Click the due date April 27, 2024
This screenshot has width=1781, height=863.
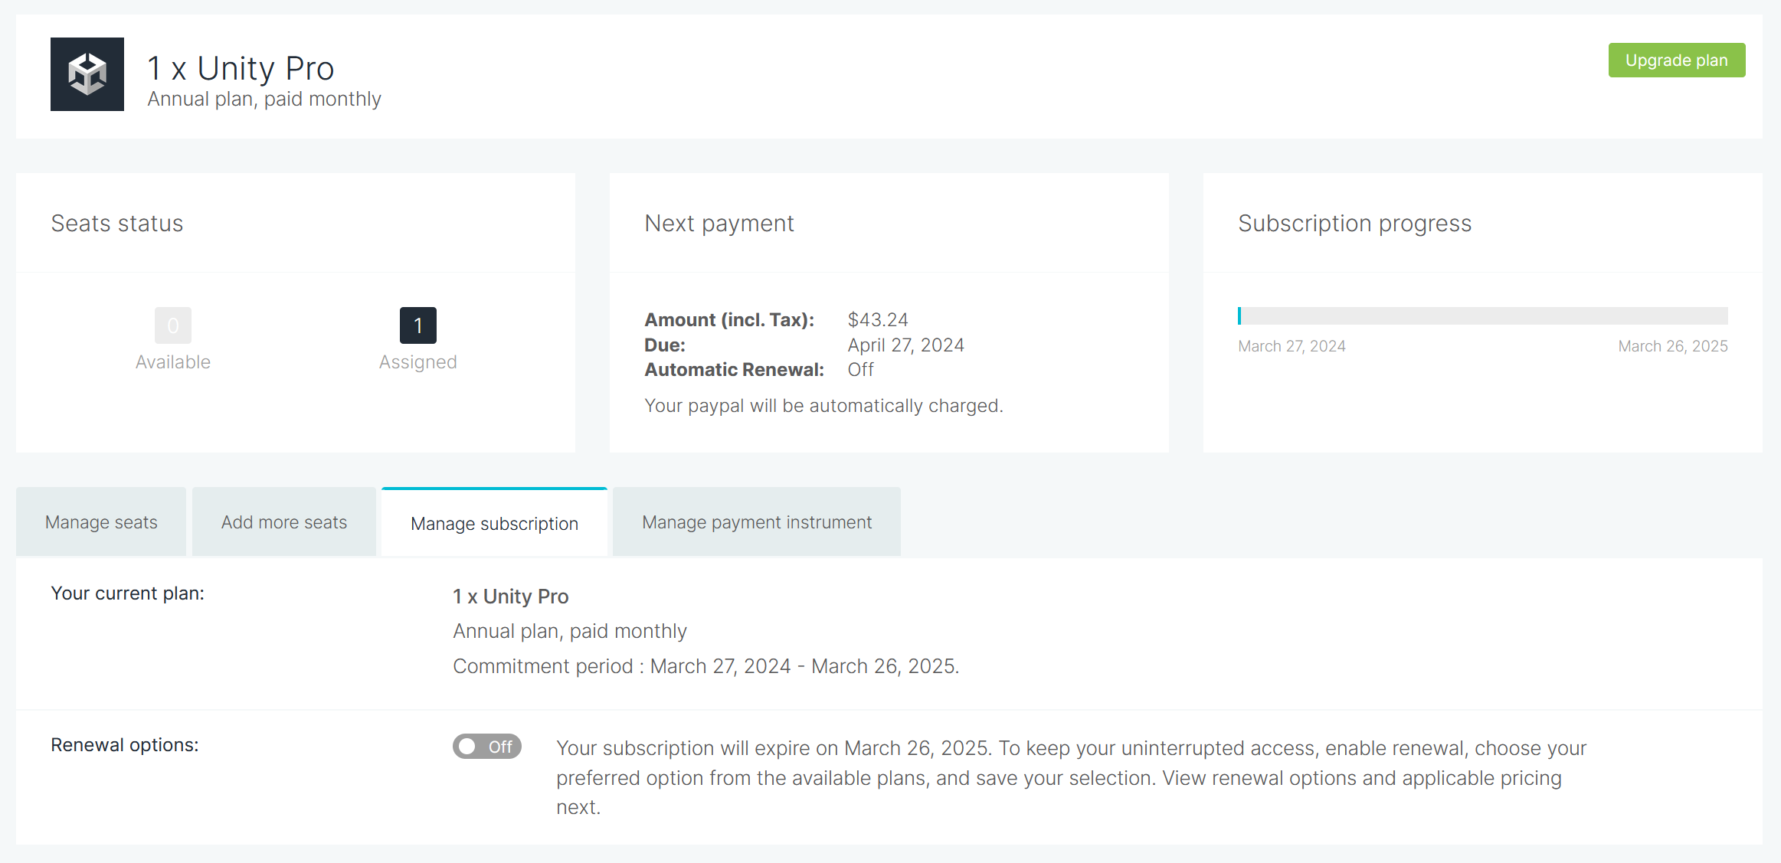tap(905, 345)
